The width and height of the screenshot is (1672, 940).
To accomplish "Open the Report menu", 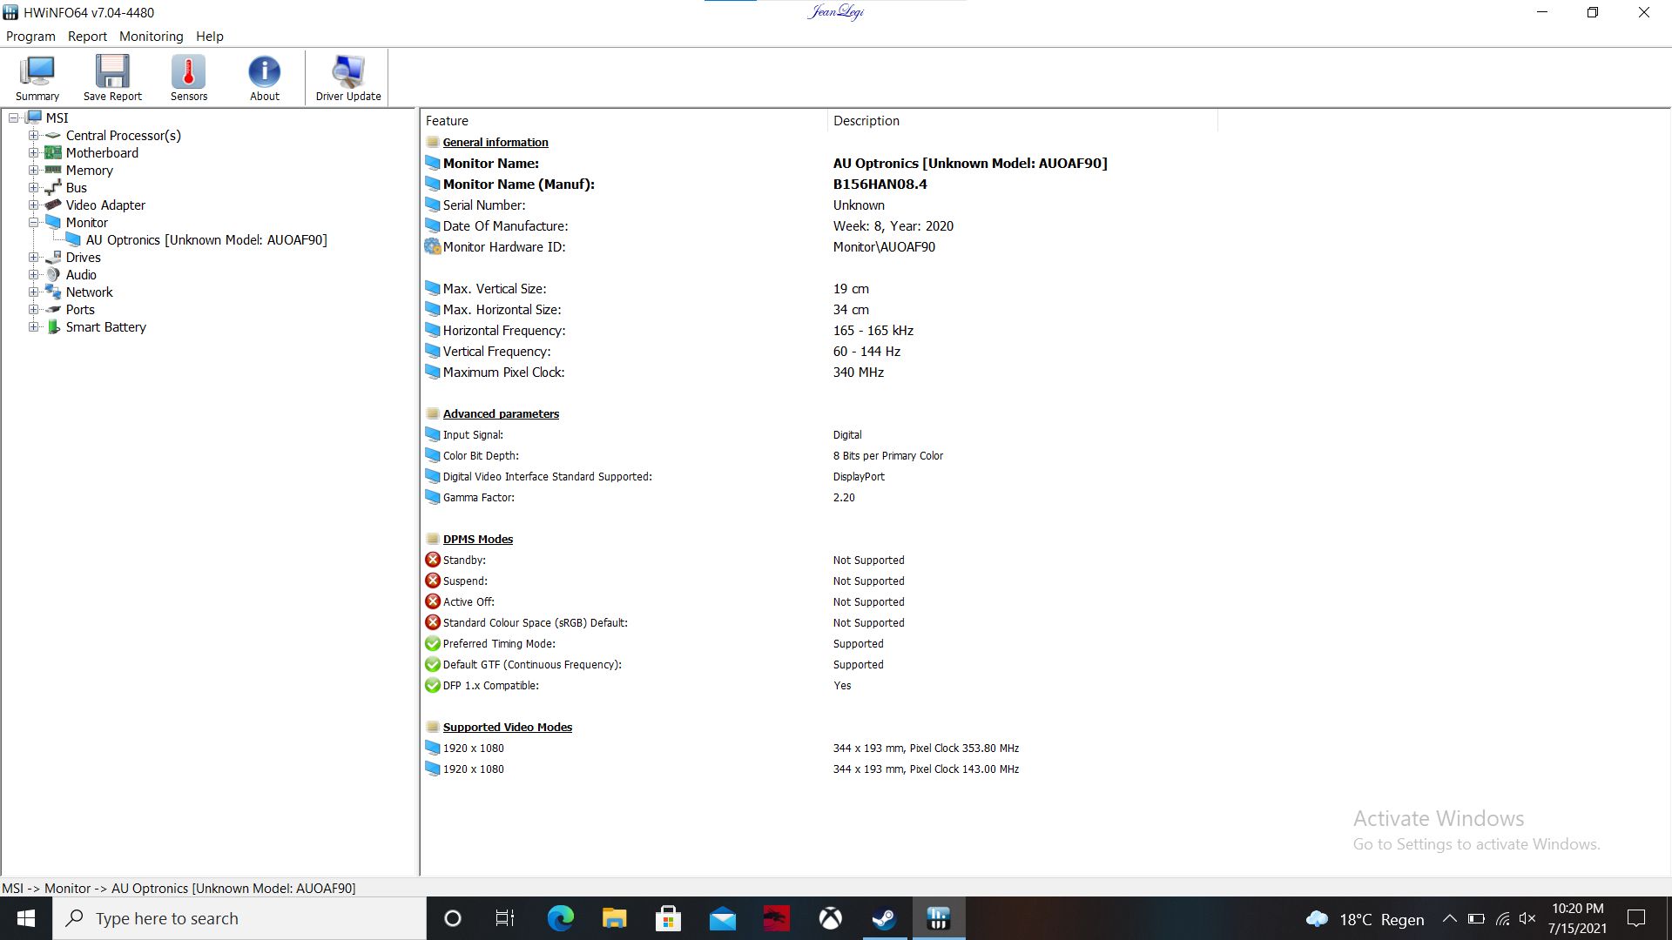I will point(87,37).
